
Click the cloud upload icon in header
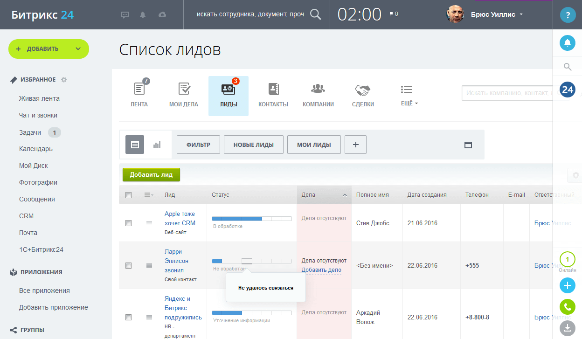click(x=162, y=14)
